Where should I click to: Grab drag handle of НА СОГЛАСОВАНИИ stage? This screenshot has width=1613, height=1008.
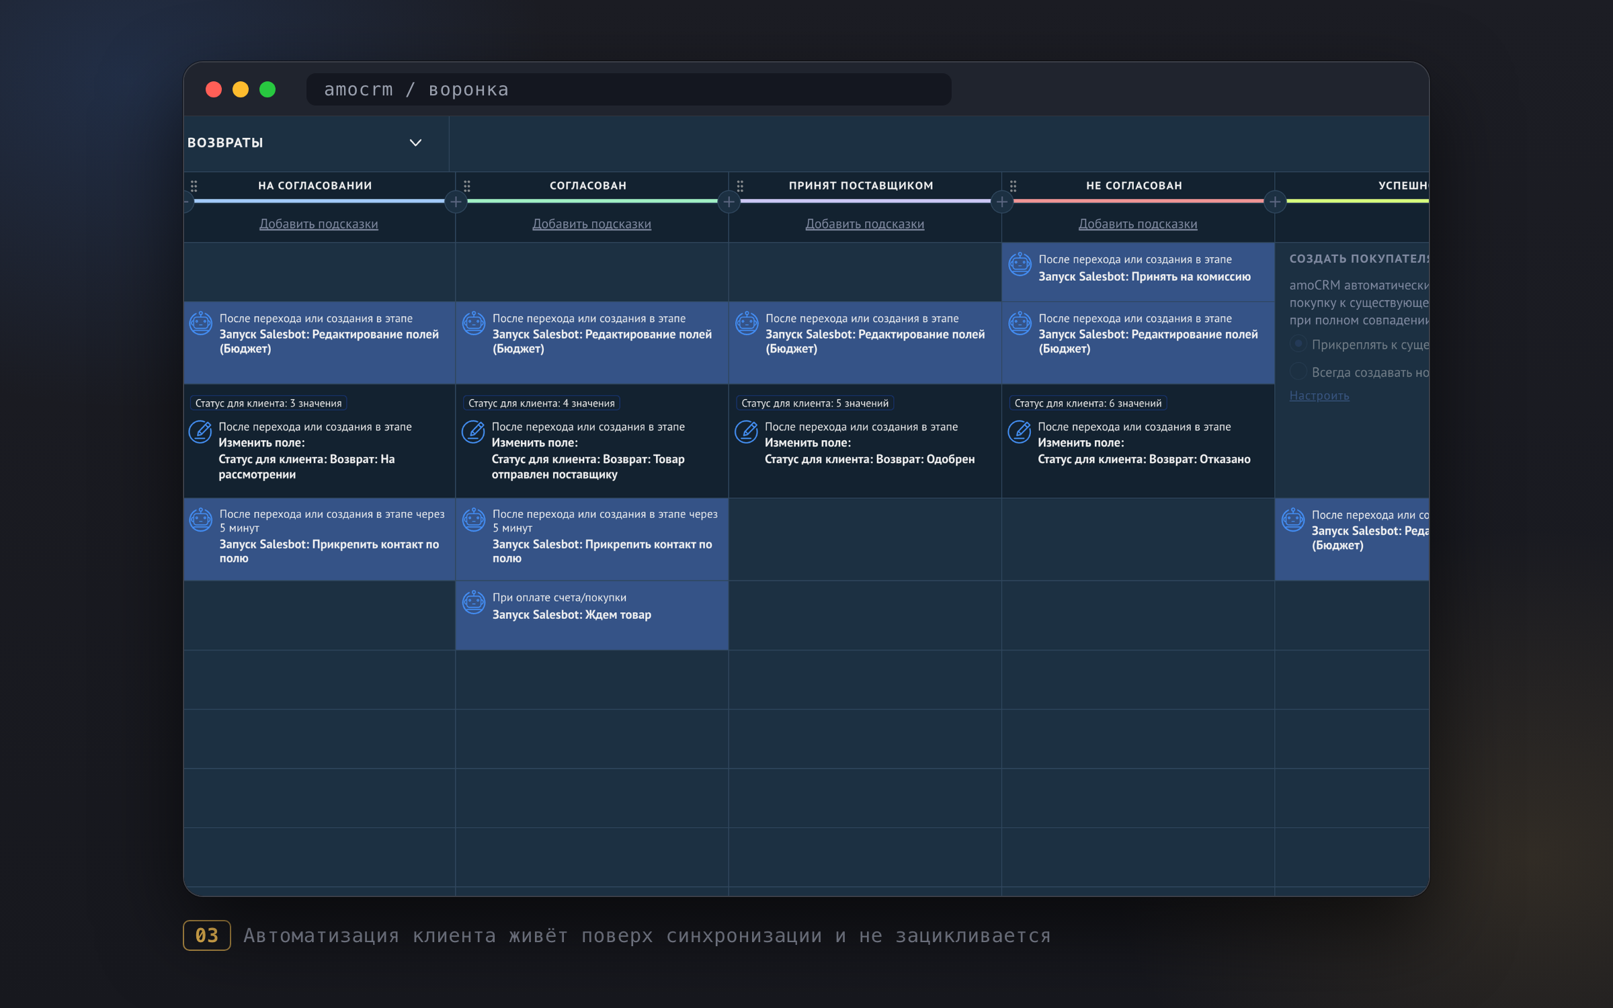click(194, 186)
